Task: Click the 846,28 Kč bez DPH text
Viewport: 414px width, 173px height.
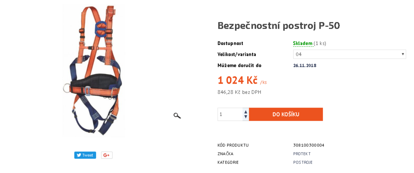Action: pos(239,92)
